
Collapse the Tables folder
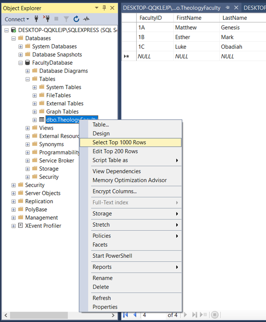click(27, 79)
